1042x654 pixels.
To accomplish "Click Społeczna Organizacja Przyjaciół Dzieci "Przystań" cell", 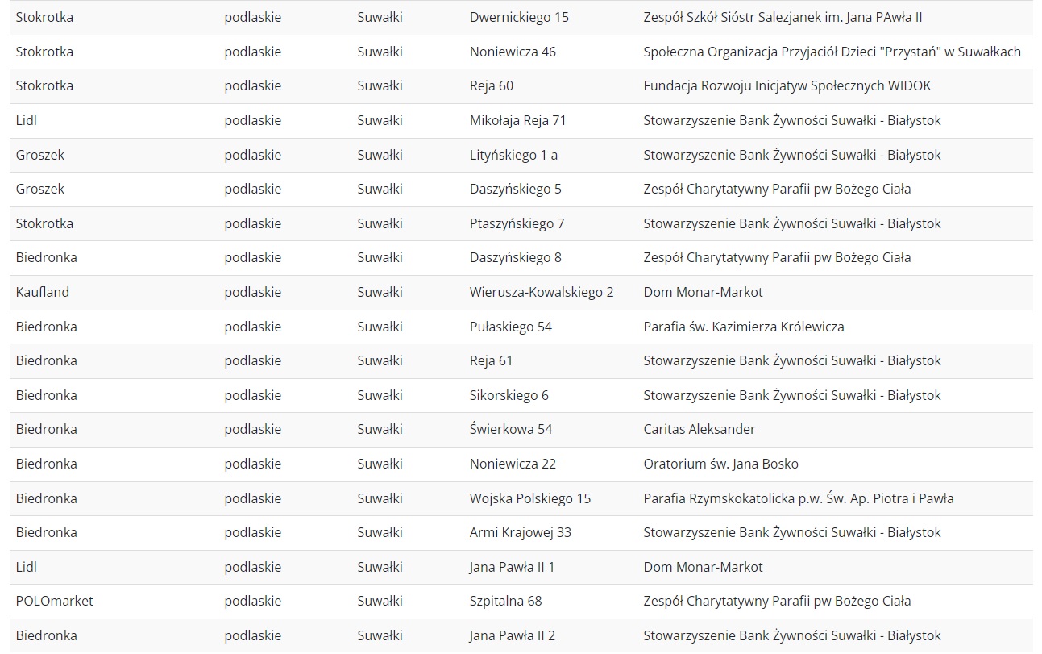I will (x=832, y=52).
